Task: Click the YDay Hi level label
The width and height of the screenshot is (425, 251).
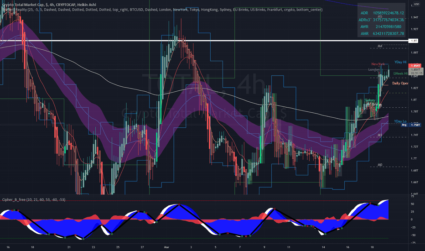Action: coord(400,62)
